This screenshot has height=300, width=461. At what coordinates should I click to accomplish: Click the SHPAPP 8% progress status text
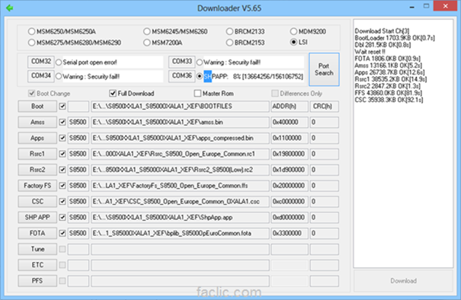[x=254, y=76]
